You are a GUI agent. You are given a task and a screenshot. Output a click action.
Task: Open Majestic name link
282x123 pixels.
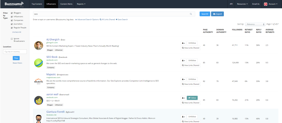51,74
